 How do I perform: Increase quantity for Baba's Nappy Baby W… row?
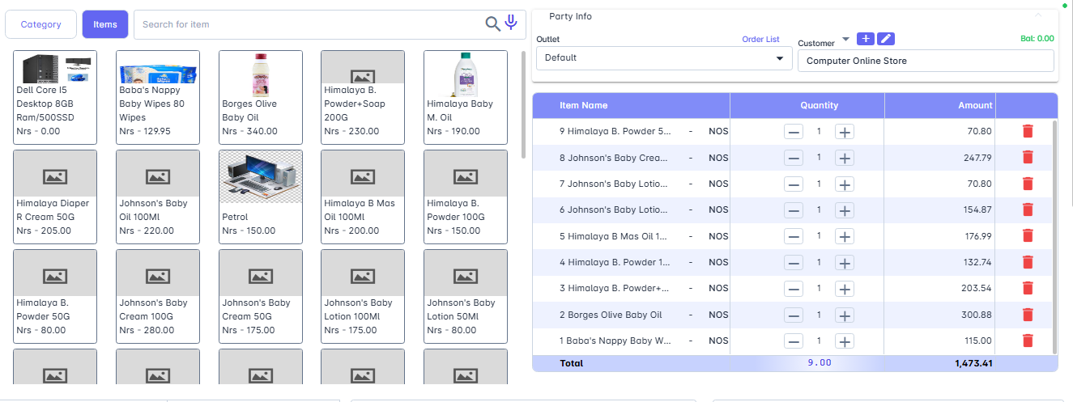pyautogui.click(x=845, y=341)
